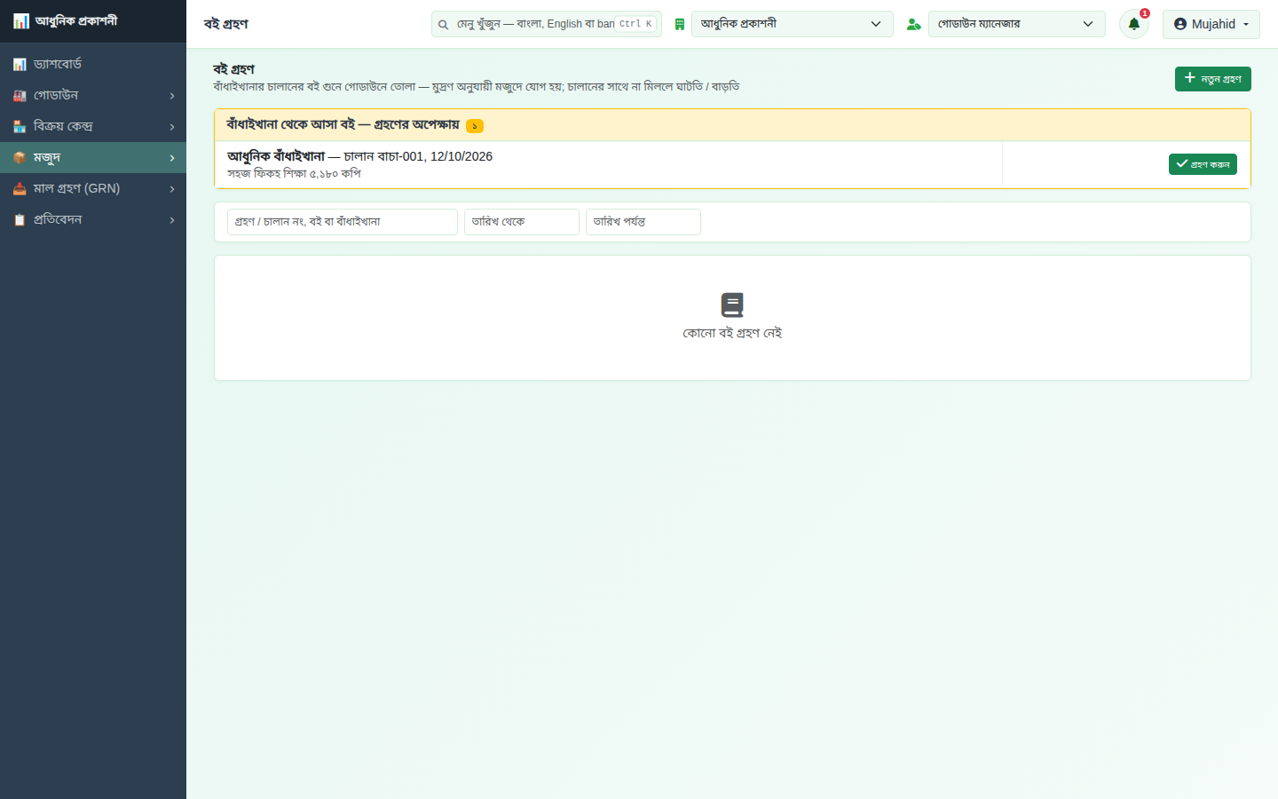This screenshot has width=1278, height=799.
Task: Click the তারিখ থেকে date field
Action: 522,222
